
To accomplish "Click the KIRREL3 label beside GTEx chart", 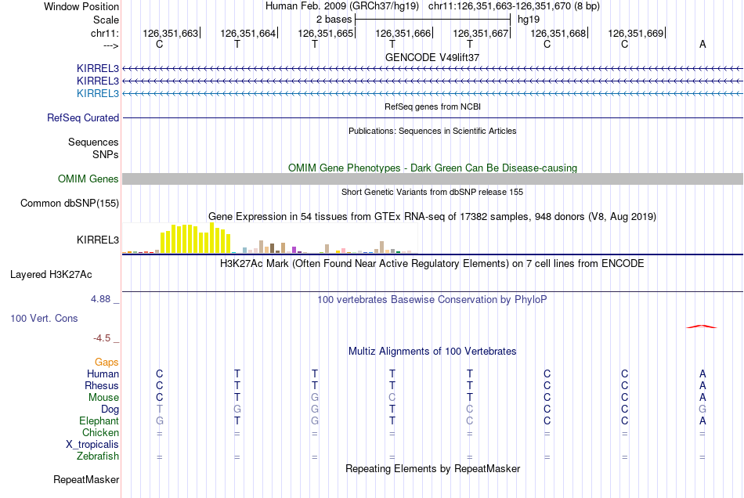I will pyautogui.click(x=98, y=240).
